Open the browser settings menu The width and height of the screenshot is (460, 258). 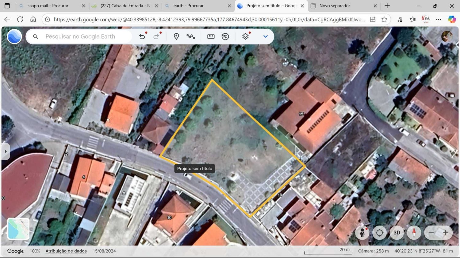[439, 19]
